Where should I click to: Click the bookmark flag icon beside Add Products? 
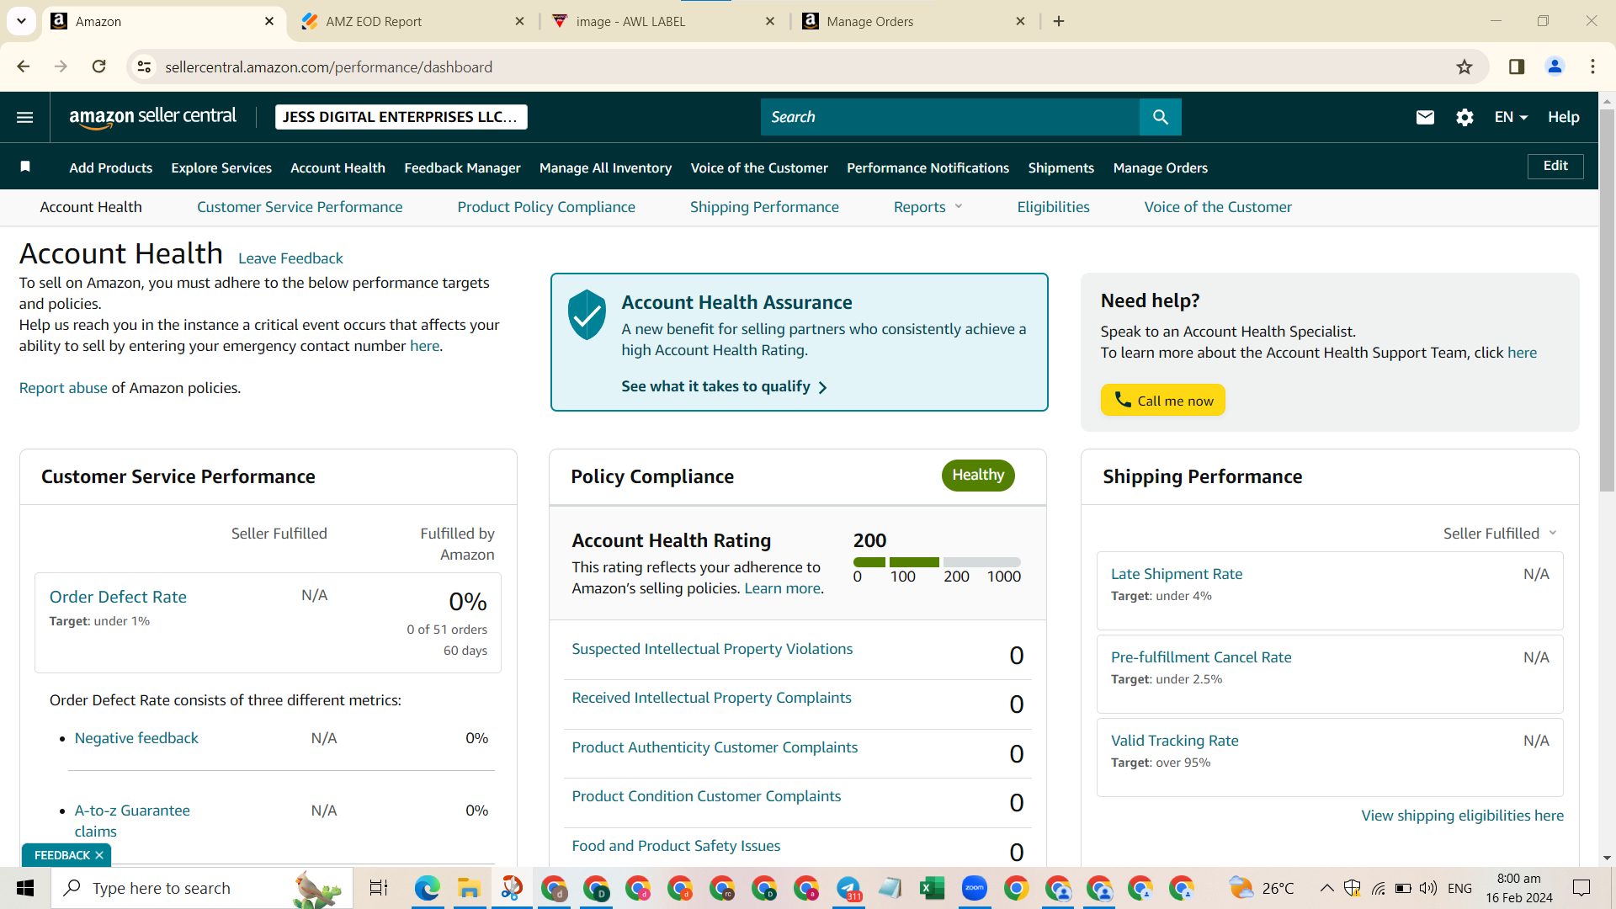25,167
